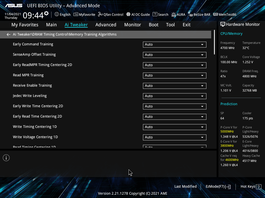Viewport: 265px width, 198px height.
Task: Click the 4800 MHz DRAM Freq. value
Action: [249, 76]
